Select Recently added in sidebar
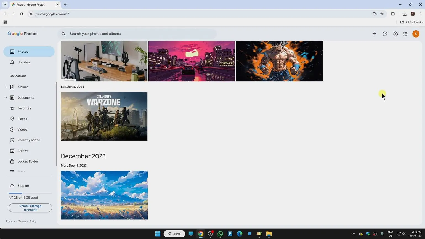 pyautogui.click(x=29, y=140)
